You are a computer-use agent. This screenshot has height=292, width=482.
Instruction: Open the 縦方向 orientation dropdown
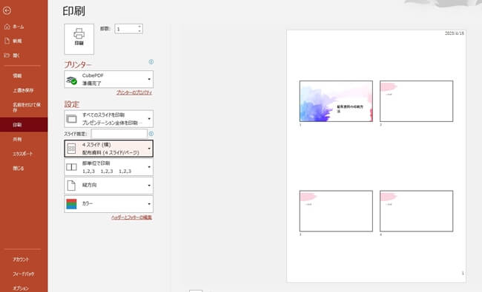pos(108,186)
